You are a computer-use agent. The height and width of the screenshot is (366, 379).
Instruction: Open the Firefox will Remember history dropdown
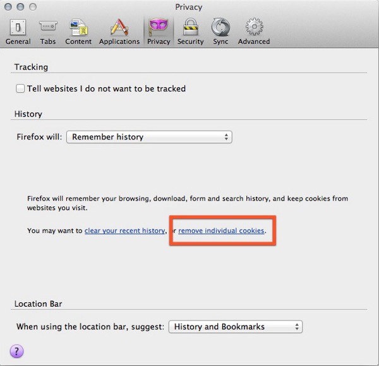tap(149, 137)
